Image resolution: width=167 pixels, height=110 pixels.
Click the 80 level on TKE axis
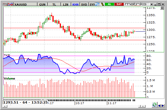(x=149, y=56)
